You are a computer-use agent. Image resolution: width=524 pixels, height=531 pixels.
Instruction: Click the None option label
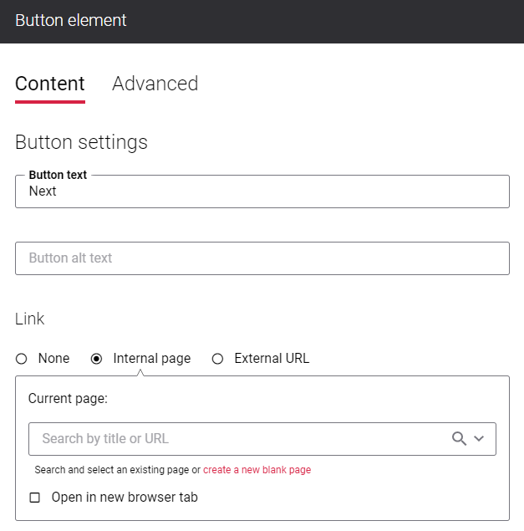[53, 358]
